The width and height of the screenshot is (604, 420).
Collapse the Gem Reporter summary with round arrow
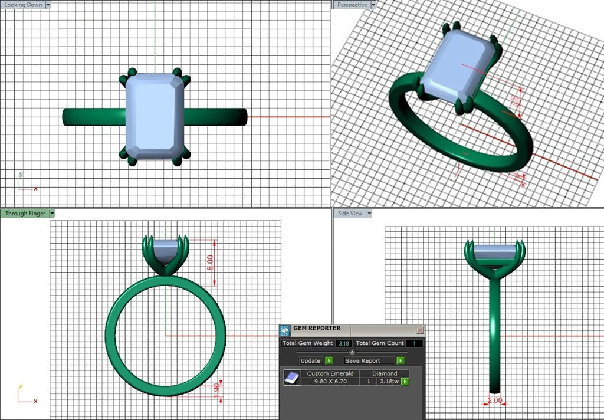click(352, 352)
